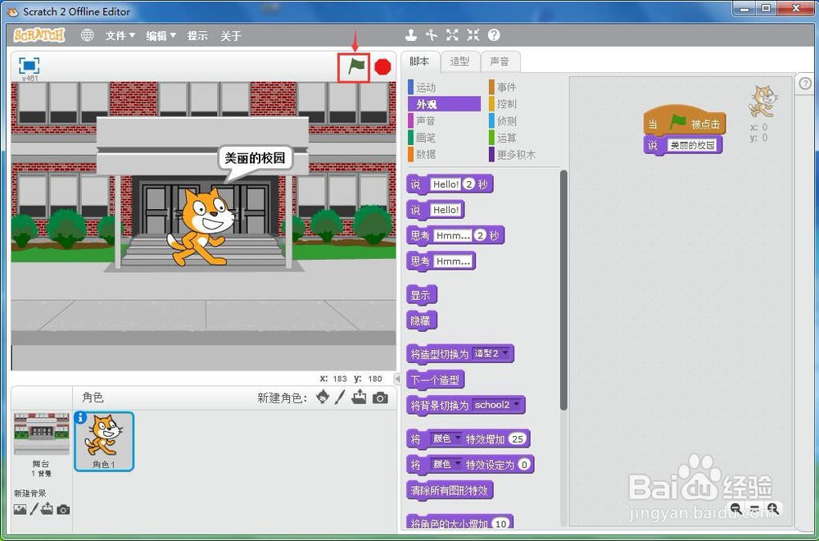Image resolution: width=819 pixels, height=541 pixels.
Task: Click the green flag to start
Action: (356, 67)
